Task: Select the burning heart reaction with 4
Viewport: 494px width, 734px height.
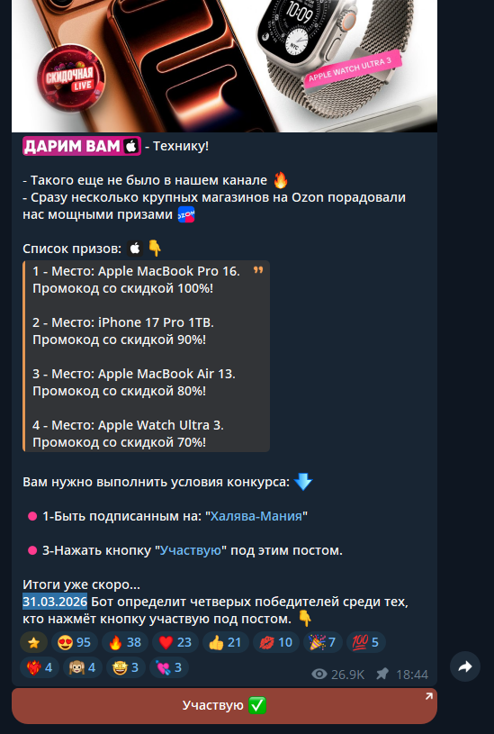Action: (40, 667)
